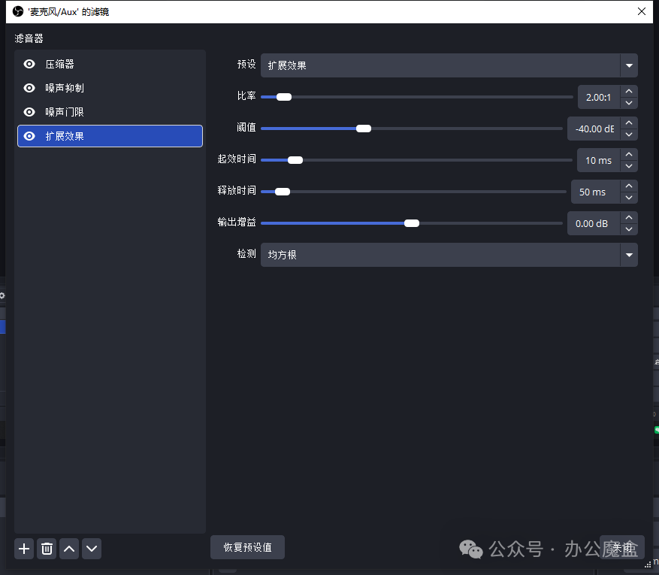Move selected filter up with arrow icon
The image size is (659, 575).
point(69,549)
